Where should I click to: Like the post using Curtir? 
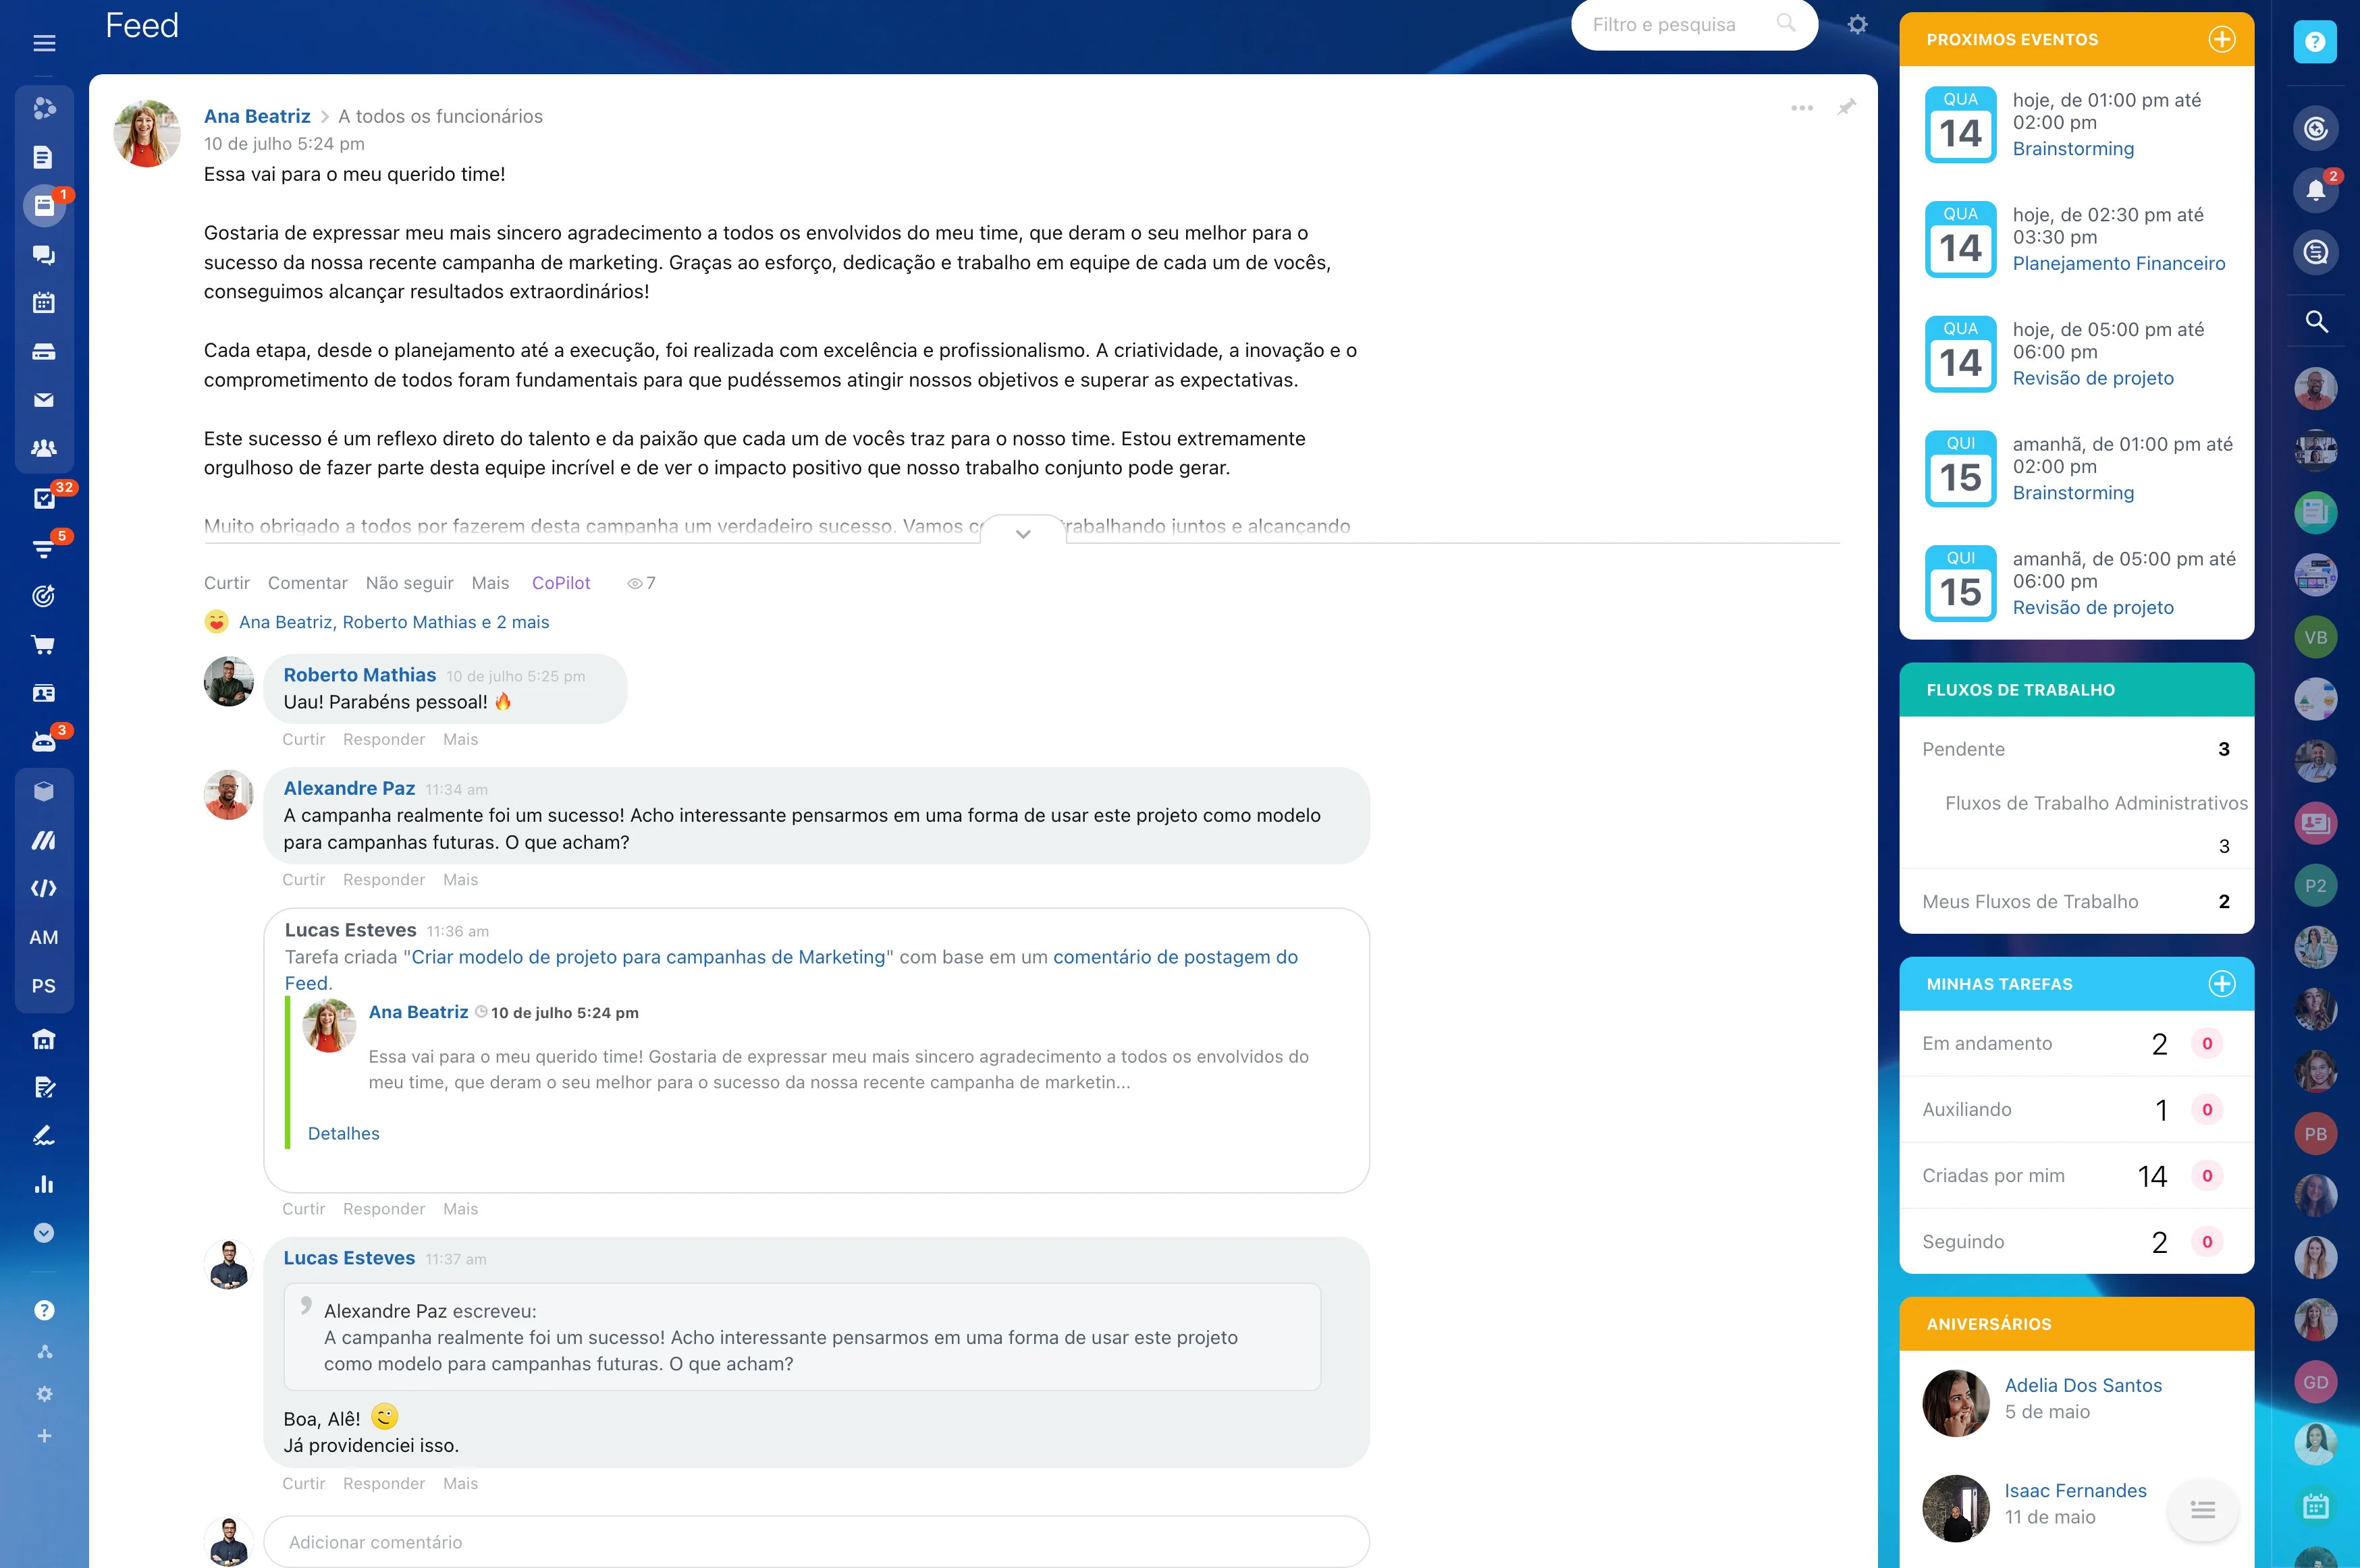pos(226,583)
